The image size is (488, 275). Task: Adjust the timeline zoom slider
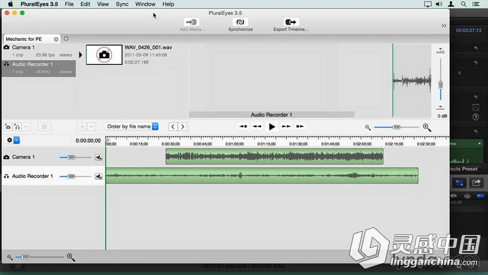tap(396, 127)
